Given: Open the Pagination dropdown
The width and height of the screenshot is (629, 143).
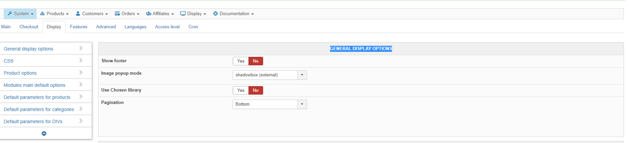Looking at the screenshot, I should [269, 104].
